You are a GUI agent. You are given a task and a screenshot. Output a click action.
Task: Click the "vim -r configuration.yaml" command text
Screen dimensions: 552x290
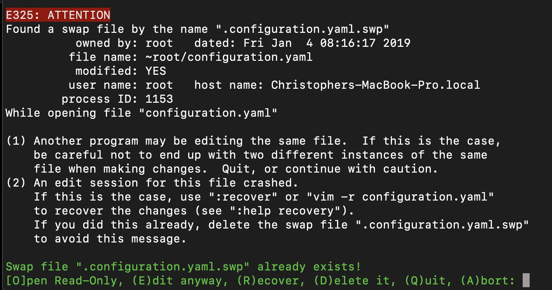click(400, 197)
